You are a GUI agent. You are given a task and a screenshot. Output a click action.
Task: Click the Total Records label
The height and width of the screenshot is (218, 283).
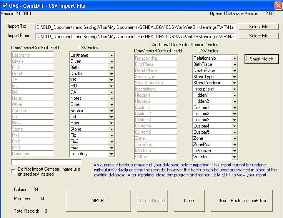tap(27, 211)
